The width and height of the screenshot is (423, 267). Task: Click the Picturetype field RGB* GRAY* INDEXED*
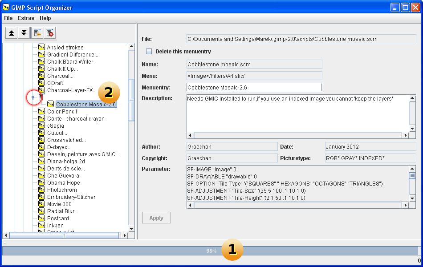click(x=370, y=158)
